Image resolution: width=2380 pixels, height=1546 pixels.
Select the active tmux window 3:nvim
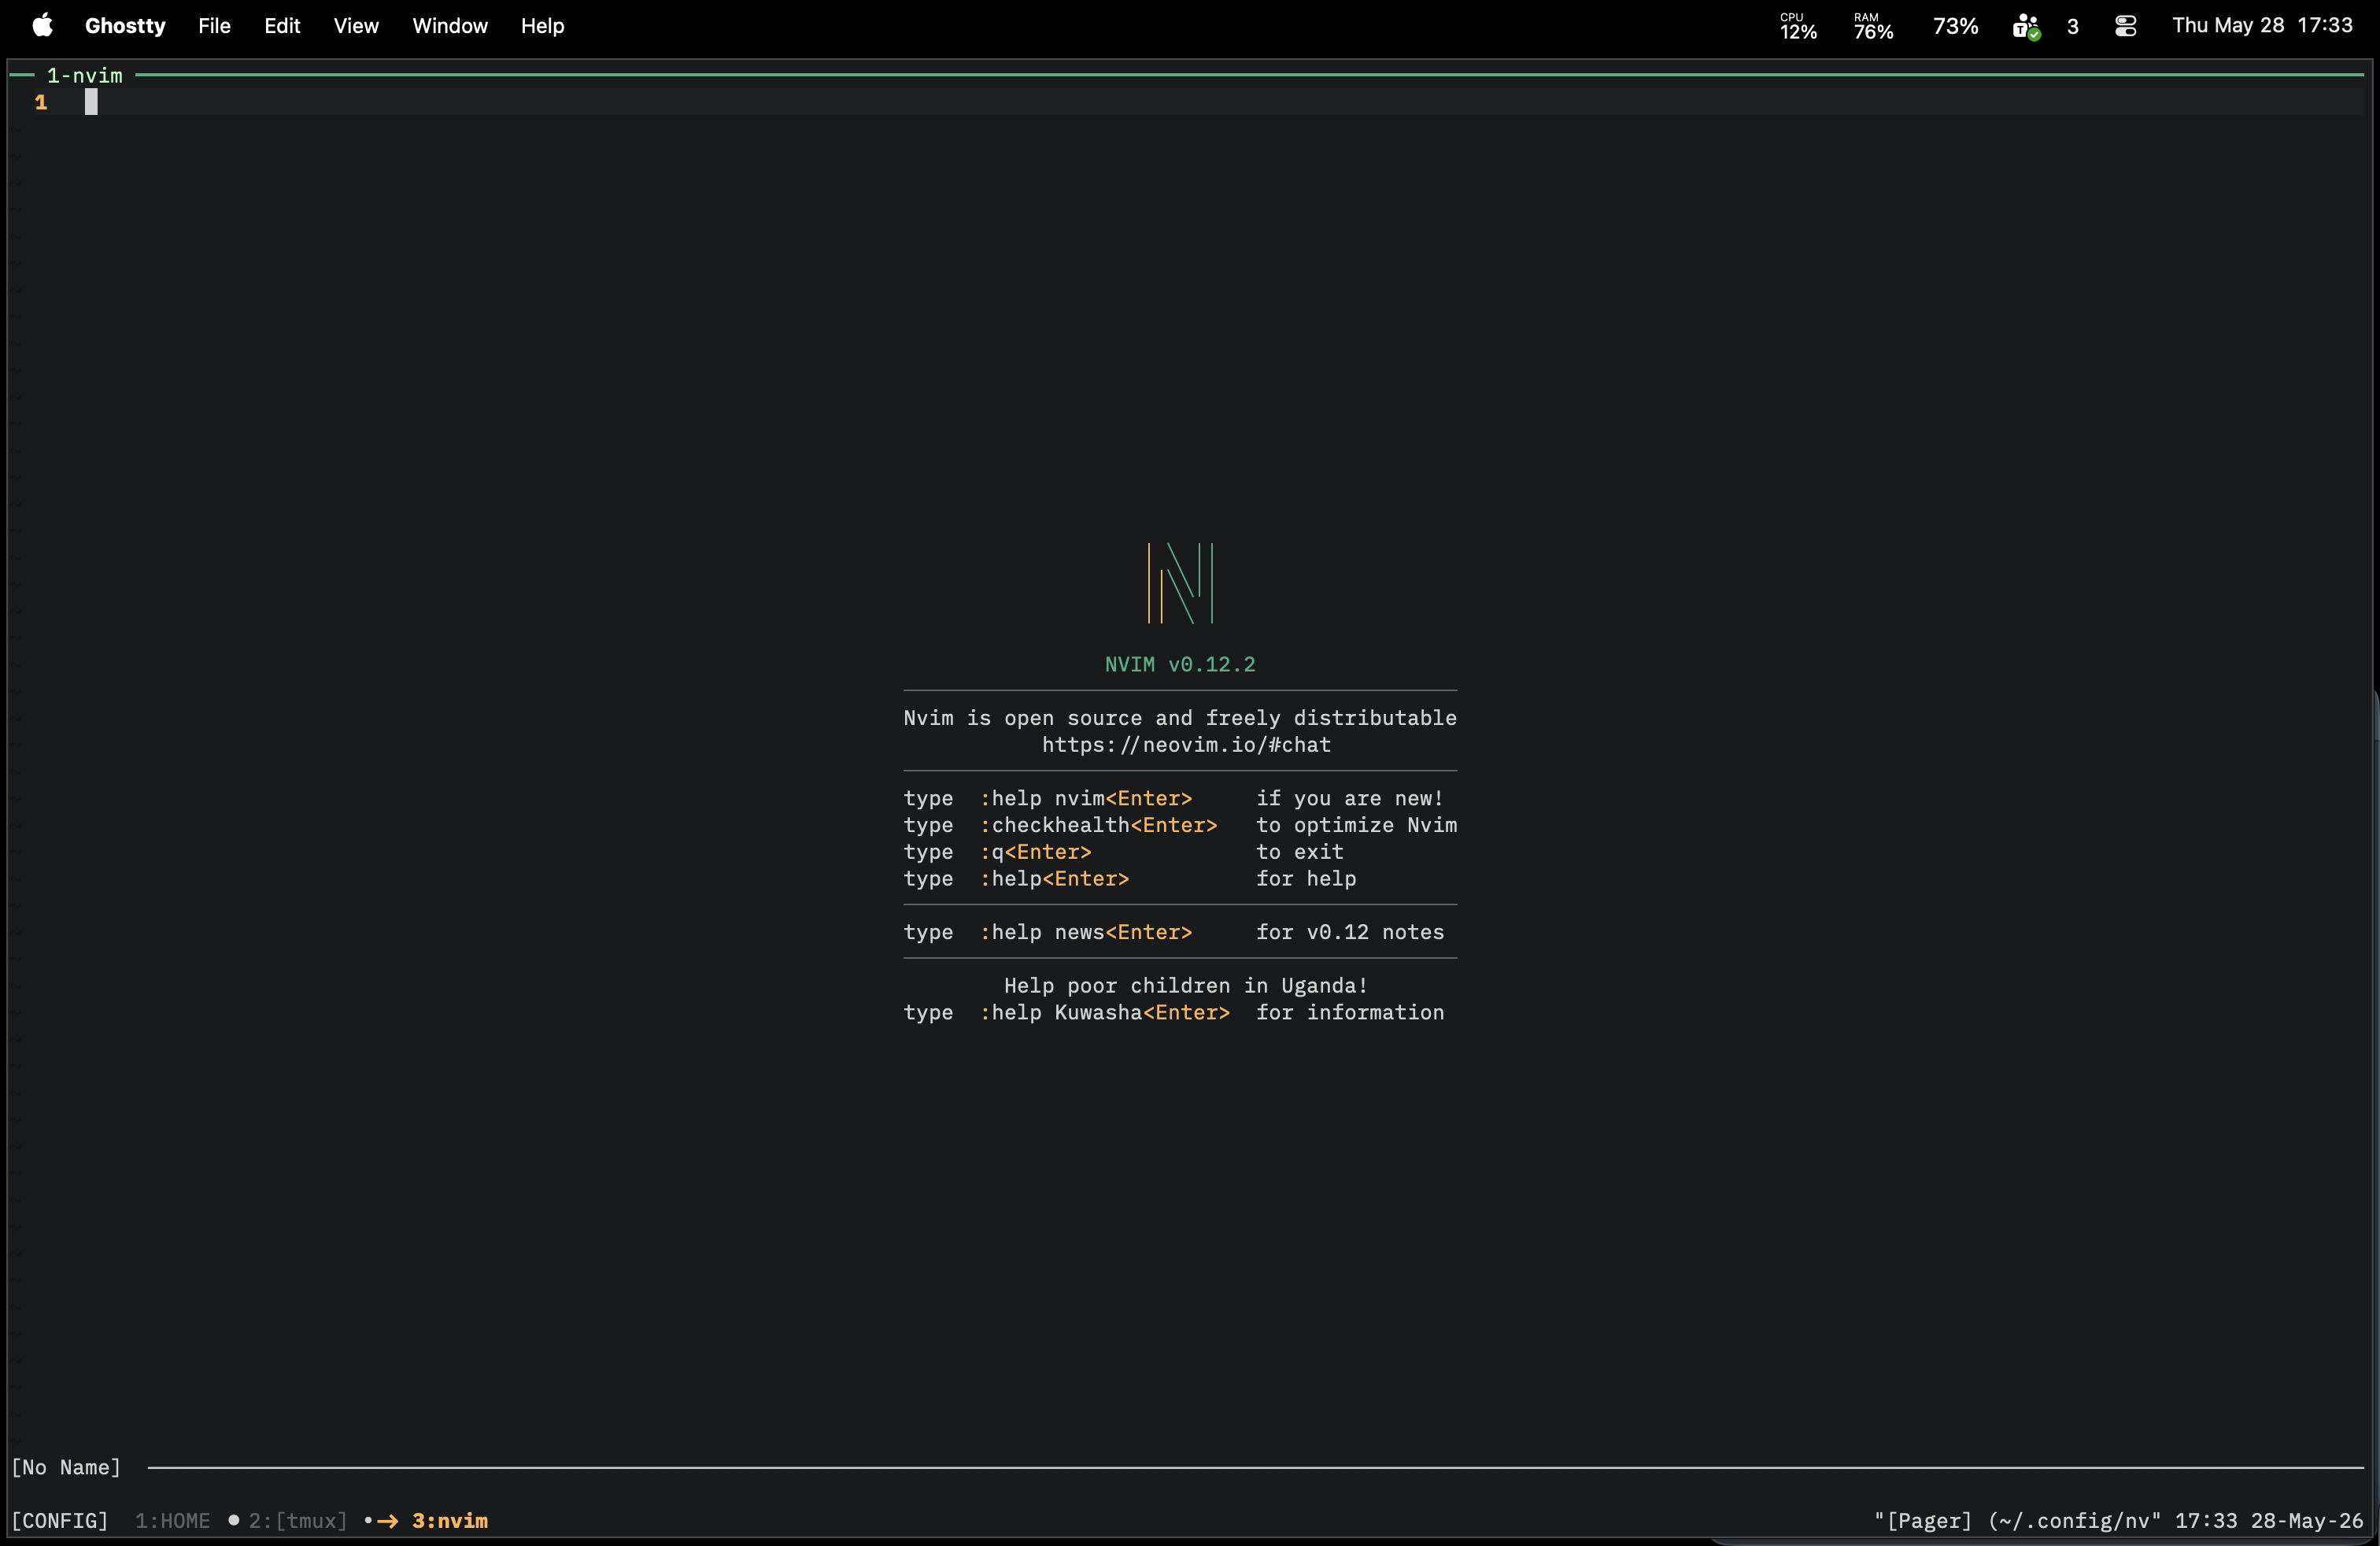[x=450, y=1521]
